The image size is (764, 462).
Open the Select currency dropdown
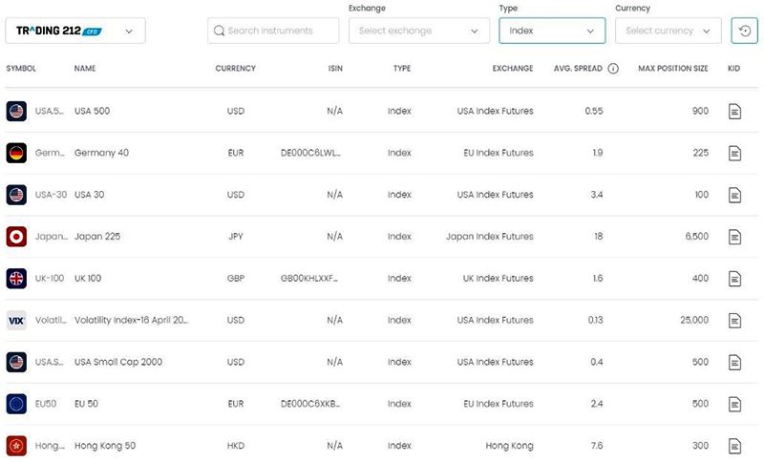[x=668, y=31]
